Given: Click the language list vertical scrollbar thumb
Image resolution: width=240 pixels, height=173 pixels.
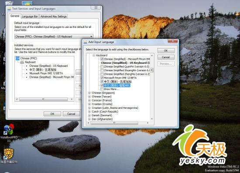Looking at the screenshot, I should [152, 70].
